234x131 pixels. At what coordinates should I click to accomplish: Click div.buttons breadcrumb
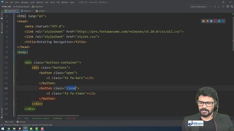coord(57,118)
